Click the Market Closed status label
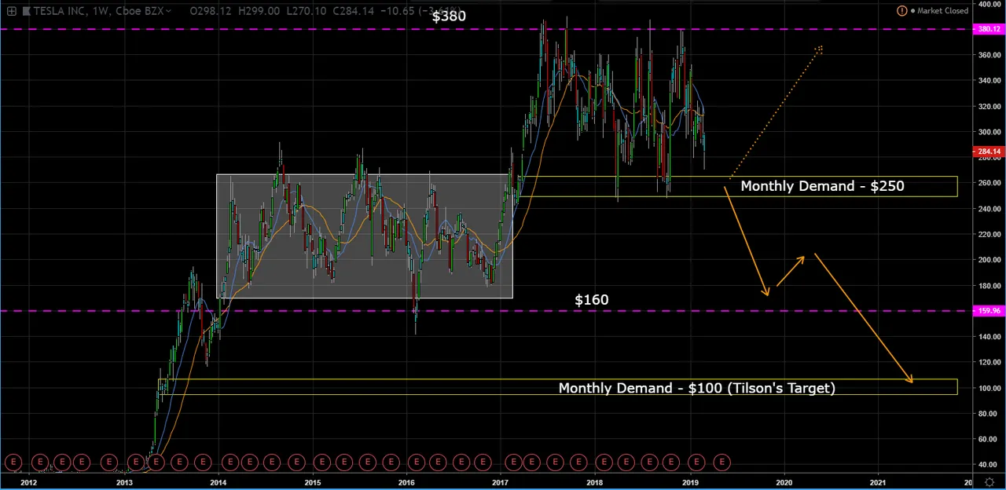1006x490 pixels. click(x=942, y=11)
